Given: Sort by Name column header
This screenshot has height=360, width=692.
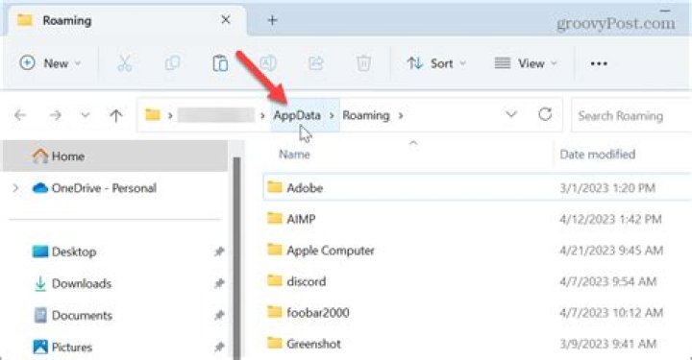Looking at the screenshot, I should click(x=294, y=155).
